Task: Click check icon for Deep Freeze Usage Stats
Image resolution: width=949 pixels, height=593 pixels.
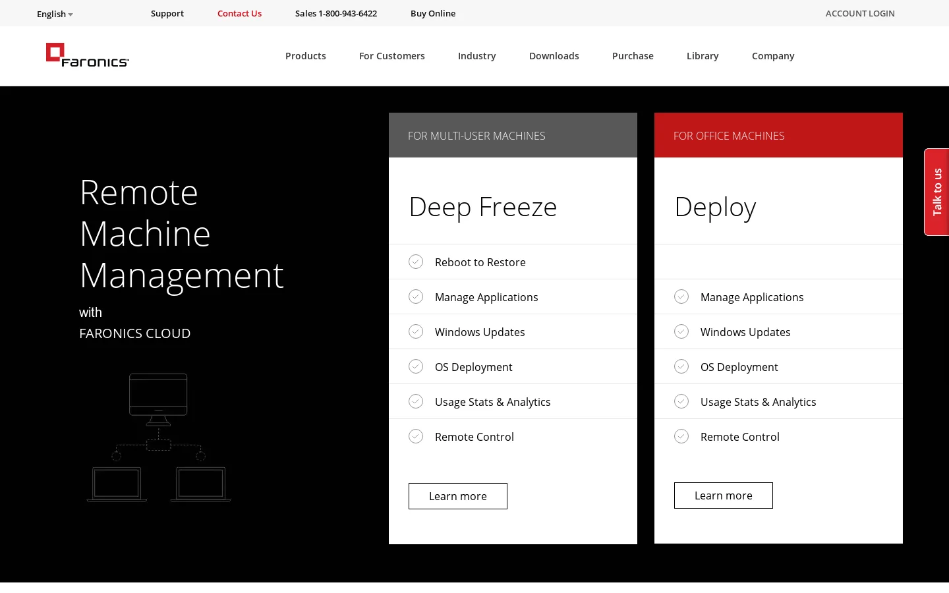Action: (416, 401)
